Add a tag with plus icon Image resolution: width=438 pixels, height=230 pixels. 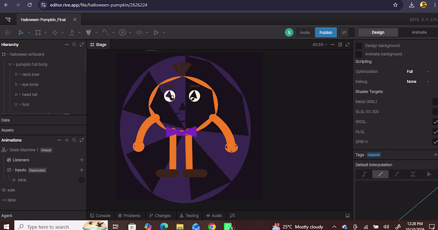coord(436,155)
